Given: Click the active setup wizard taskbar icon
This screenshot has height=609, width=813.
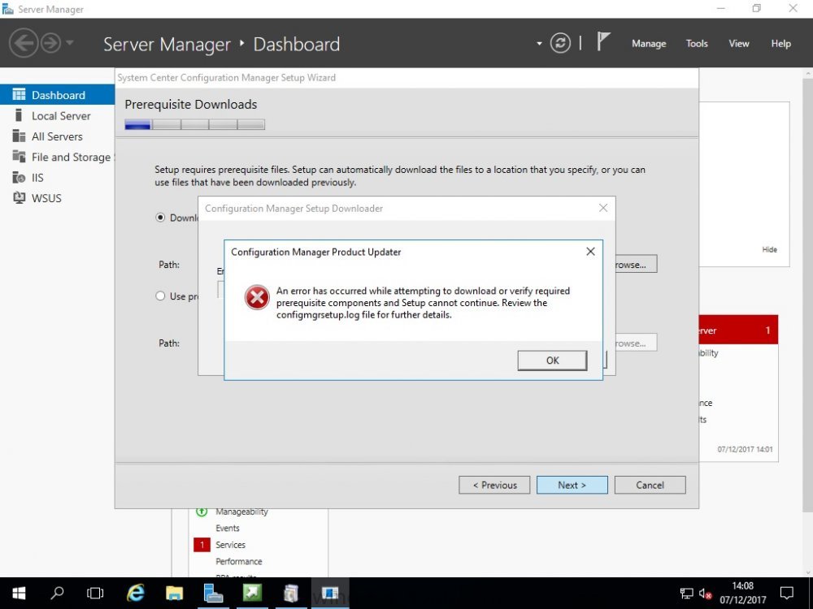Looking at the screenshot, I should pos(330,593).
